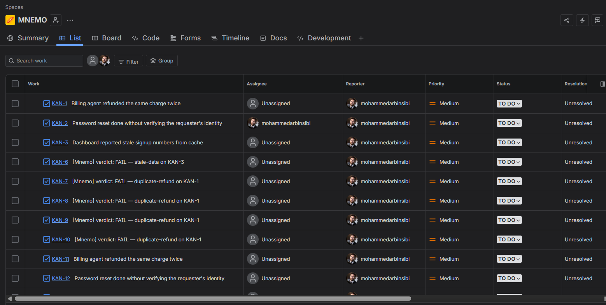Screen dimensions: 606x305
Task: Switch to the Forms tab
Action: click(186, 38)
